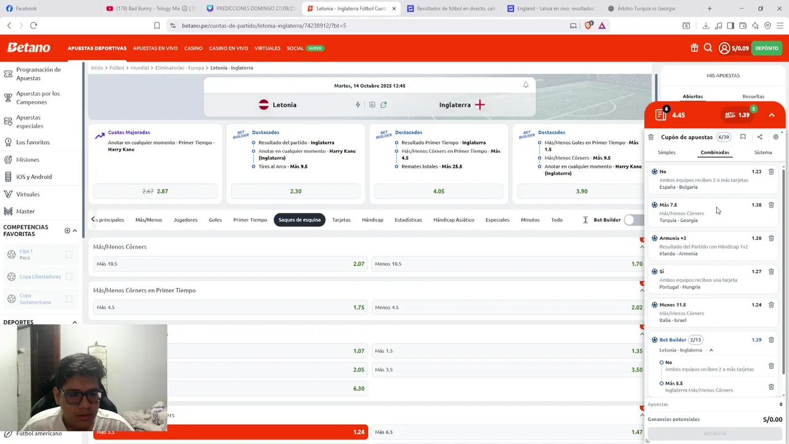Toggle the Bet Builder switch
789x444 pixels.
(x=633, y=220)
